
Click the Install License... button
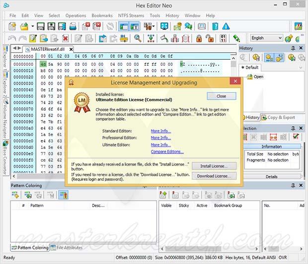pyautogui.click(x=214, y=166)
